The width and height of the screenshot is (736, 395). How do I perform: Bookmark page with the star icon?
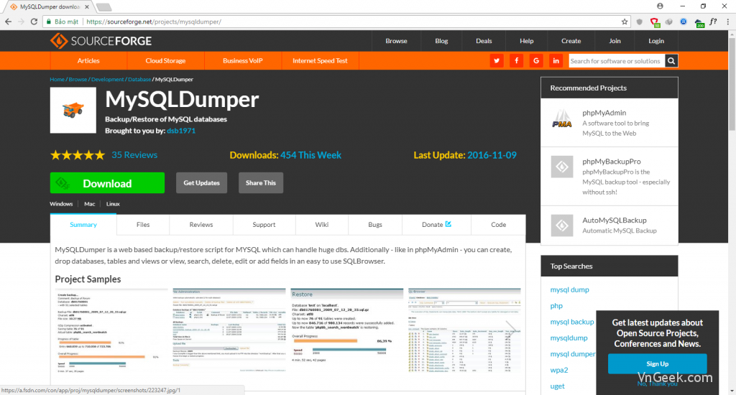[625, 22]
